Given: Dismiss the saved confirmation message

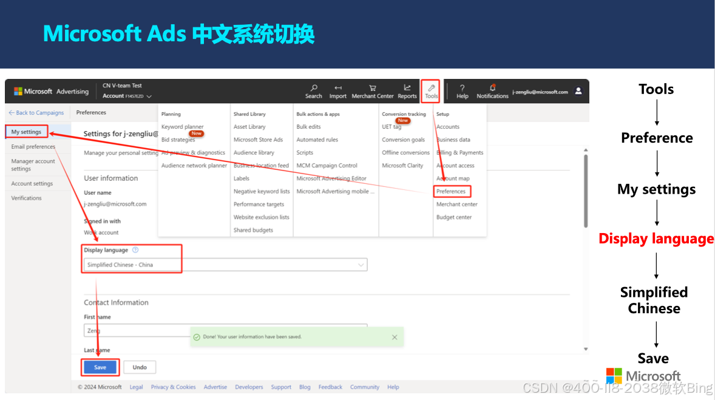Looking at the screenshot, I should coord(395,337).
